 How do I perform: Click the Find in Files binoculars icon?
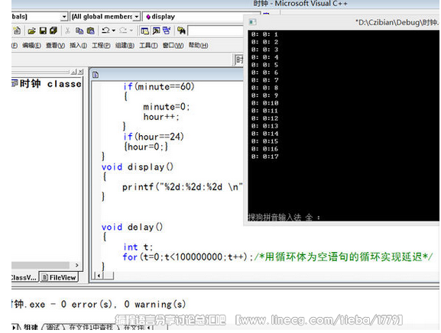(181, 31)
